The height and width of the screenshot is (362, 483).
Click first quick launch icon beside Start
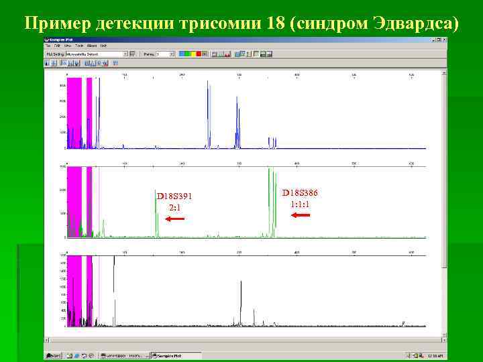[x=70, y=356]
